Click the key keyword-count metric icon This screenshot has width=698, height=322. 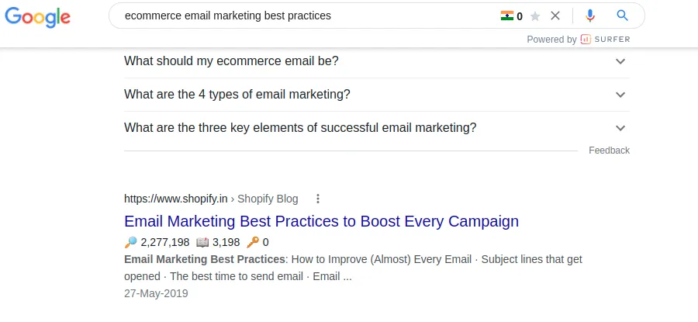(252, 242)
